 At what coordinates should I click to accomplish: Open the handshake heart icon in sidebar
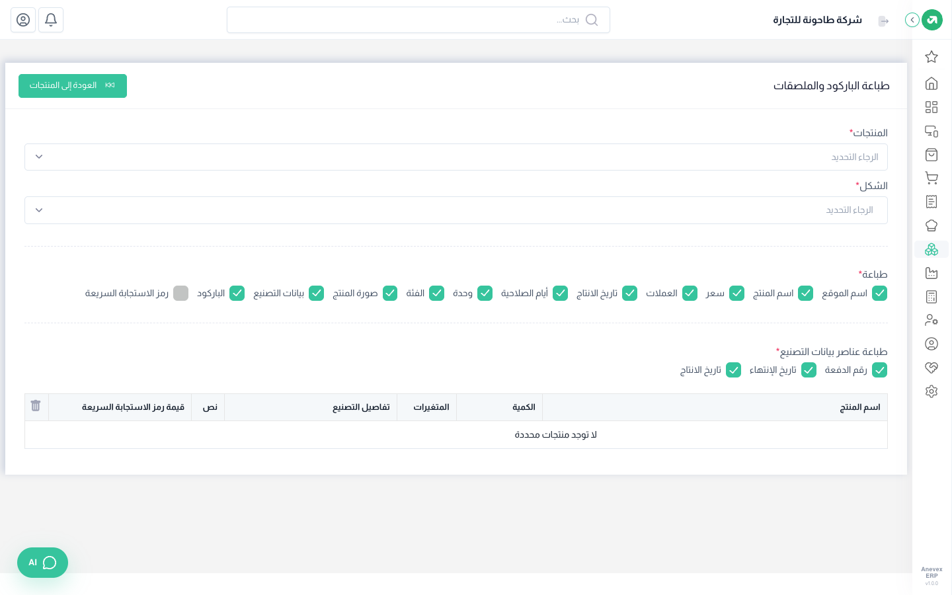click(932, 368)
